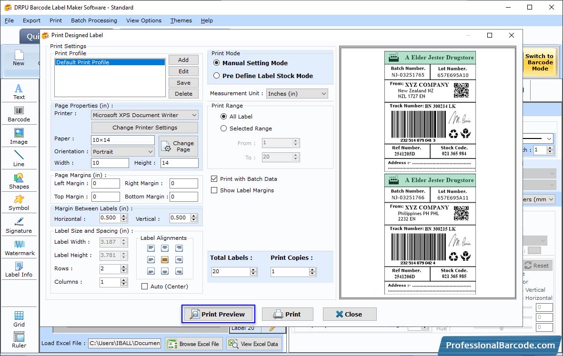Select Default Print Profile list item

pyautogui.click(x=110, y=62)
